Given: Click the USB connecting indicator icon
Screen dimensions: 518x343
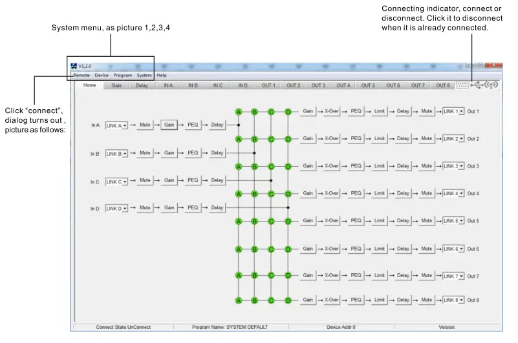Looking at the screenshot, I should point(477,85).
